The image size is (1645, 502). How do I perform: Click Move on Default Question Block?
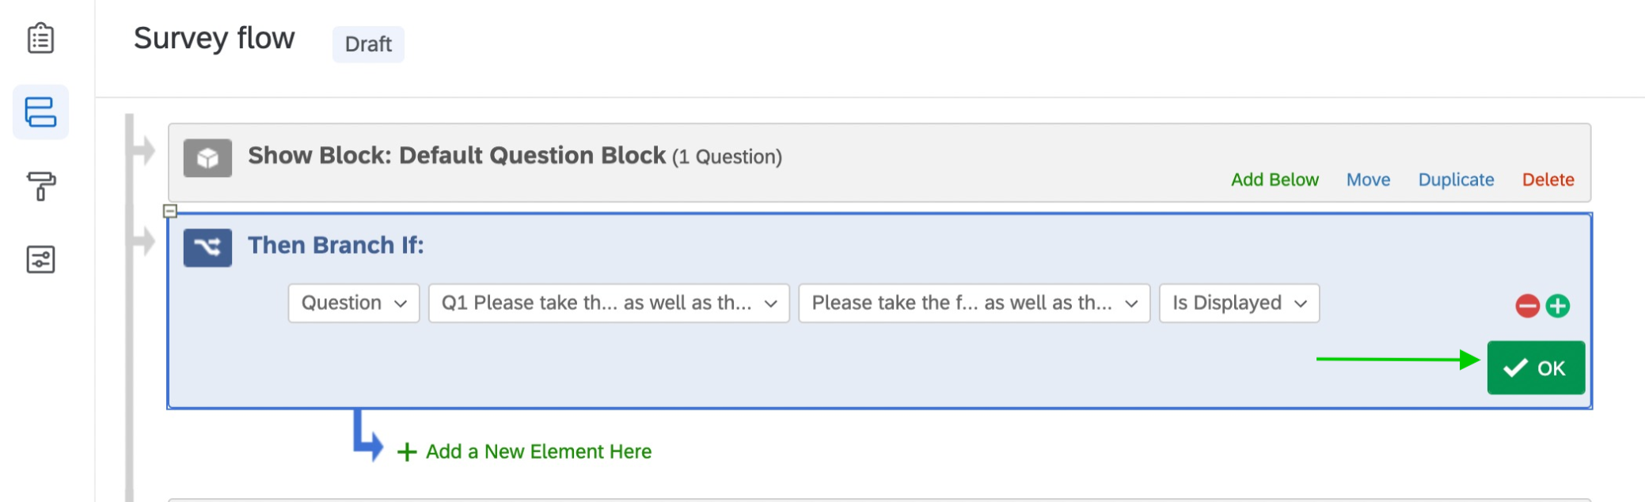(1368, 180)
